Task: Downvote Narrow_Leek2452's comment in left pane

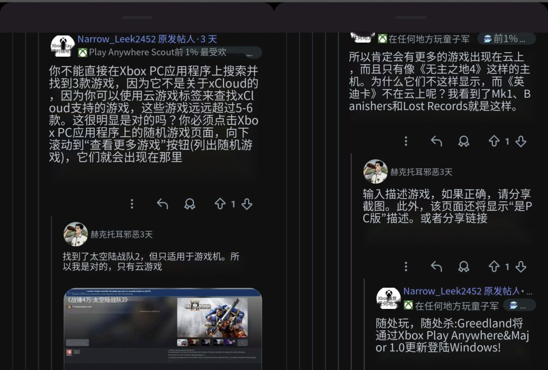Action: point(247,204)
